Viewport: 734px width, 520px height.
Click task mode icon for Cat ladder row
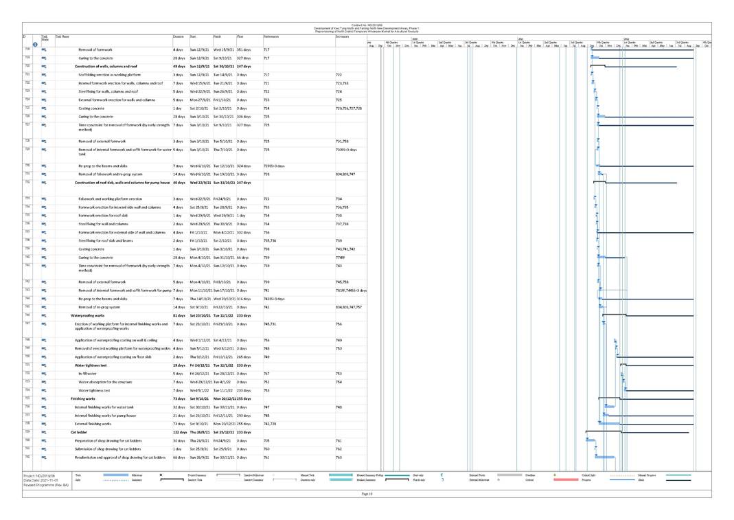[x=43, y=431]
